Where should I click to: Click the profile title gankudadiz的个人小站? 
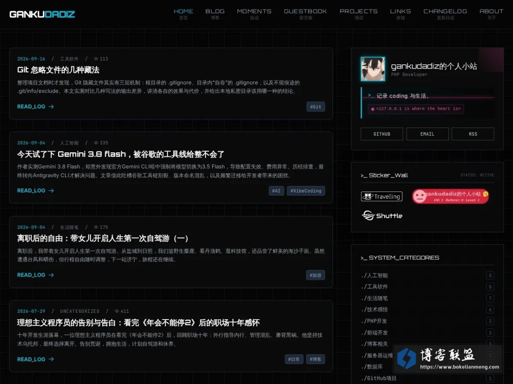[x=434, y=66]
